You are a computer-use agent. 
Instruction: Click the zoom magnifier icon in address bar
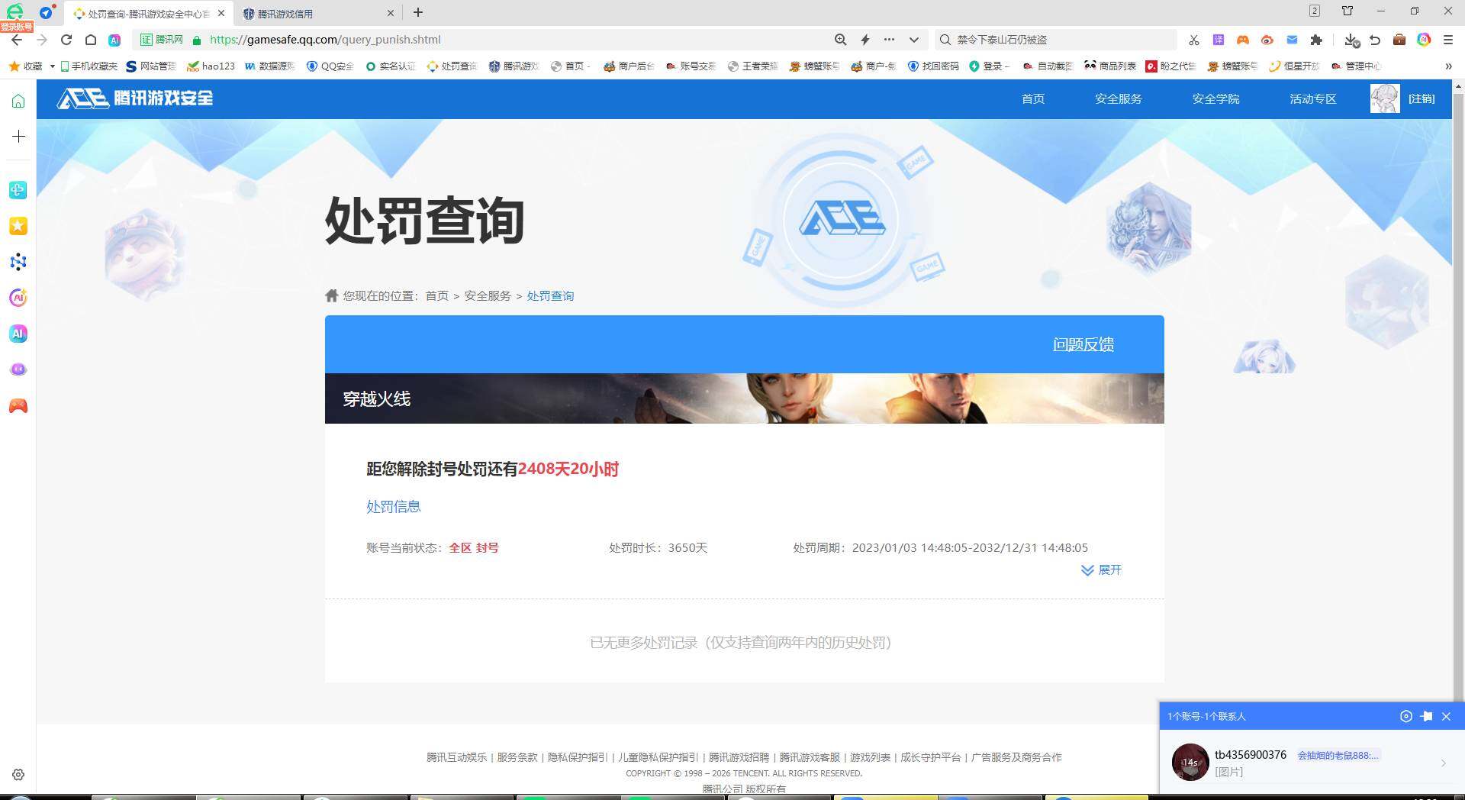[840, 40]
